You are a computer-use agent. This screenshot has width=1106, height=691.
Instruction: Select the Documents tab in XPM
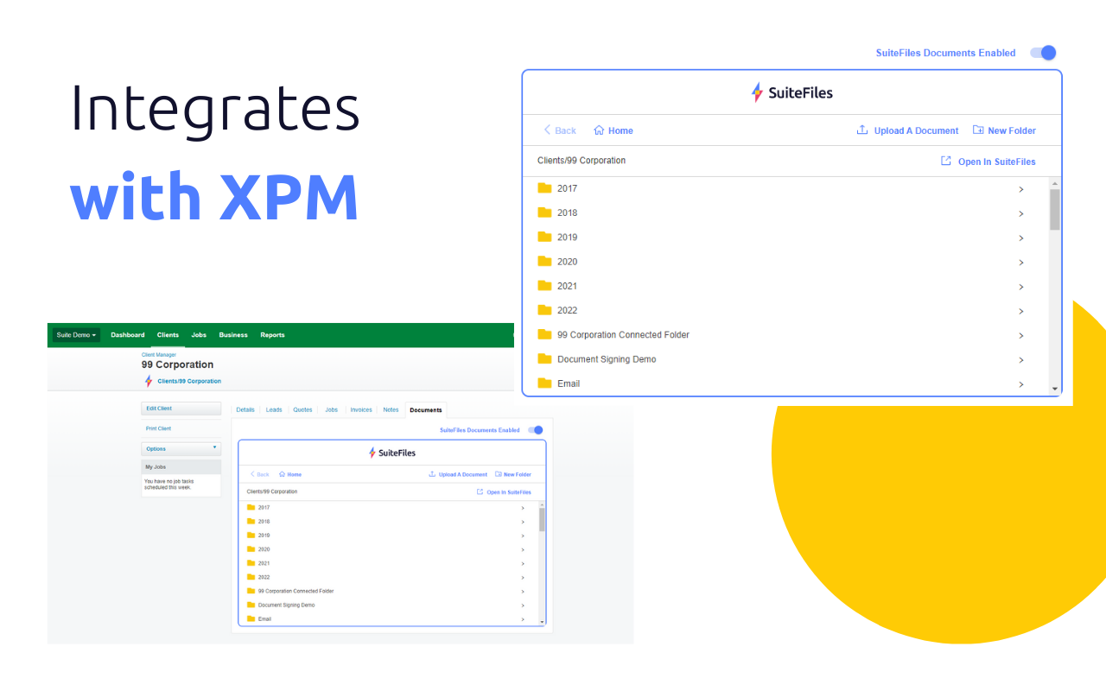pyautogui.click(x=426, y=410)
